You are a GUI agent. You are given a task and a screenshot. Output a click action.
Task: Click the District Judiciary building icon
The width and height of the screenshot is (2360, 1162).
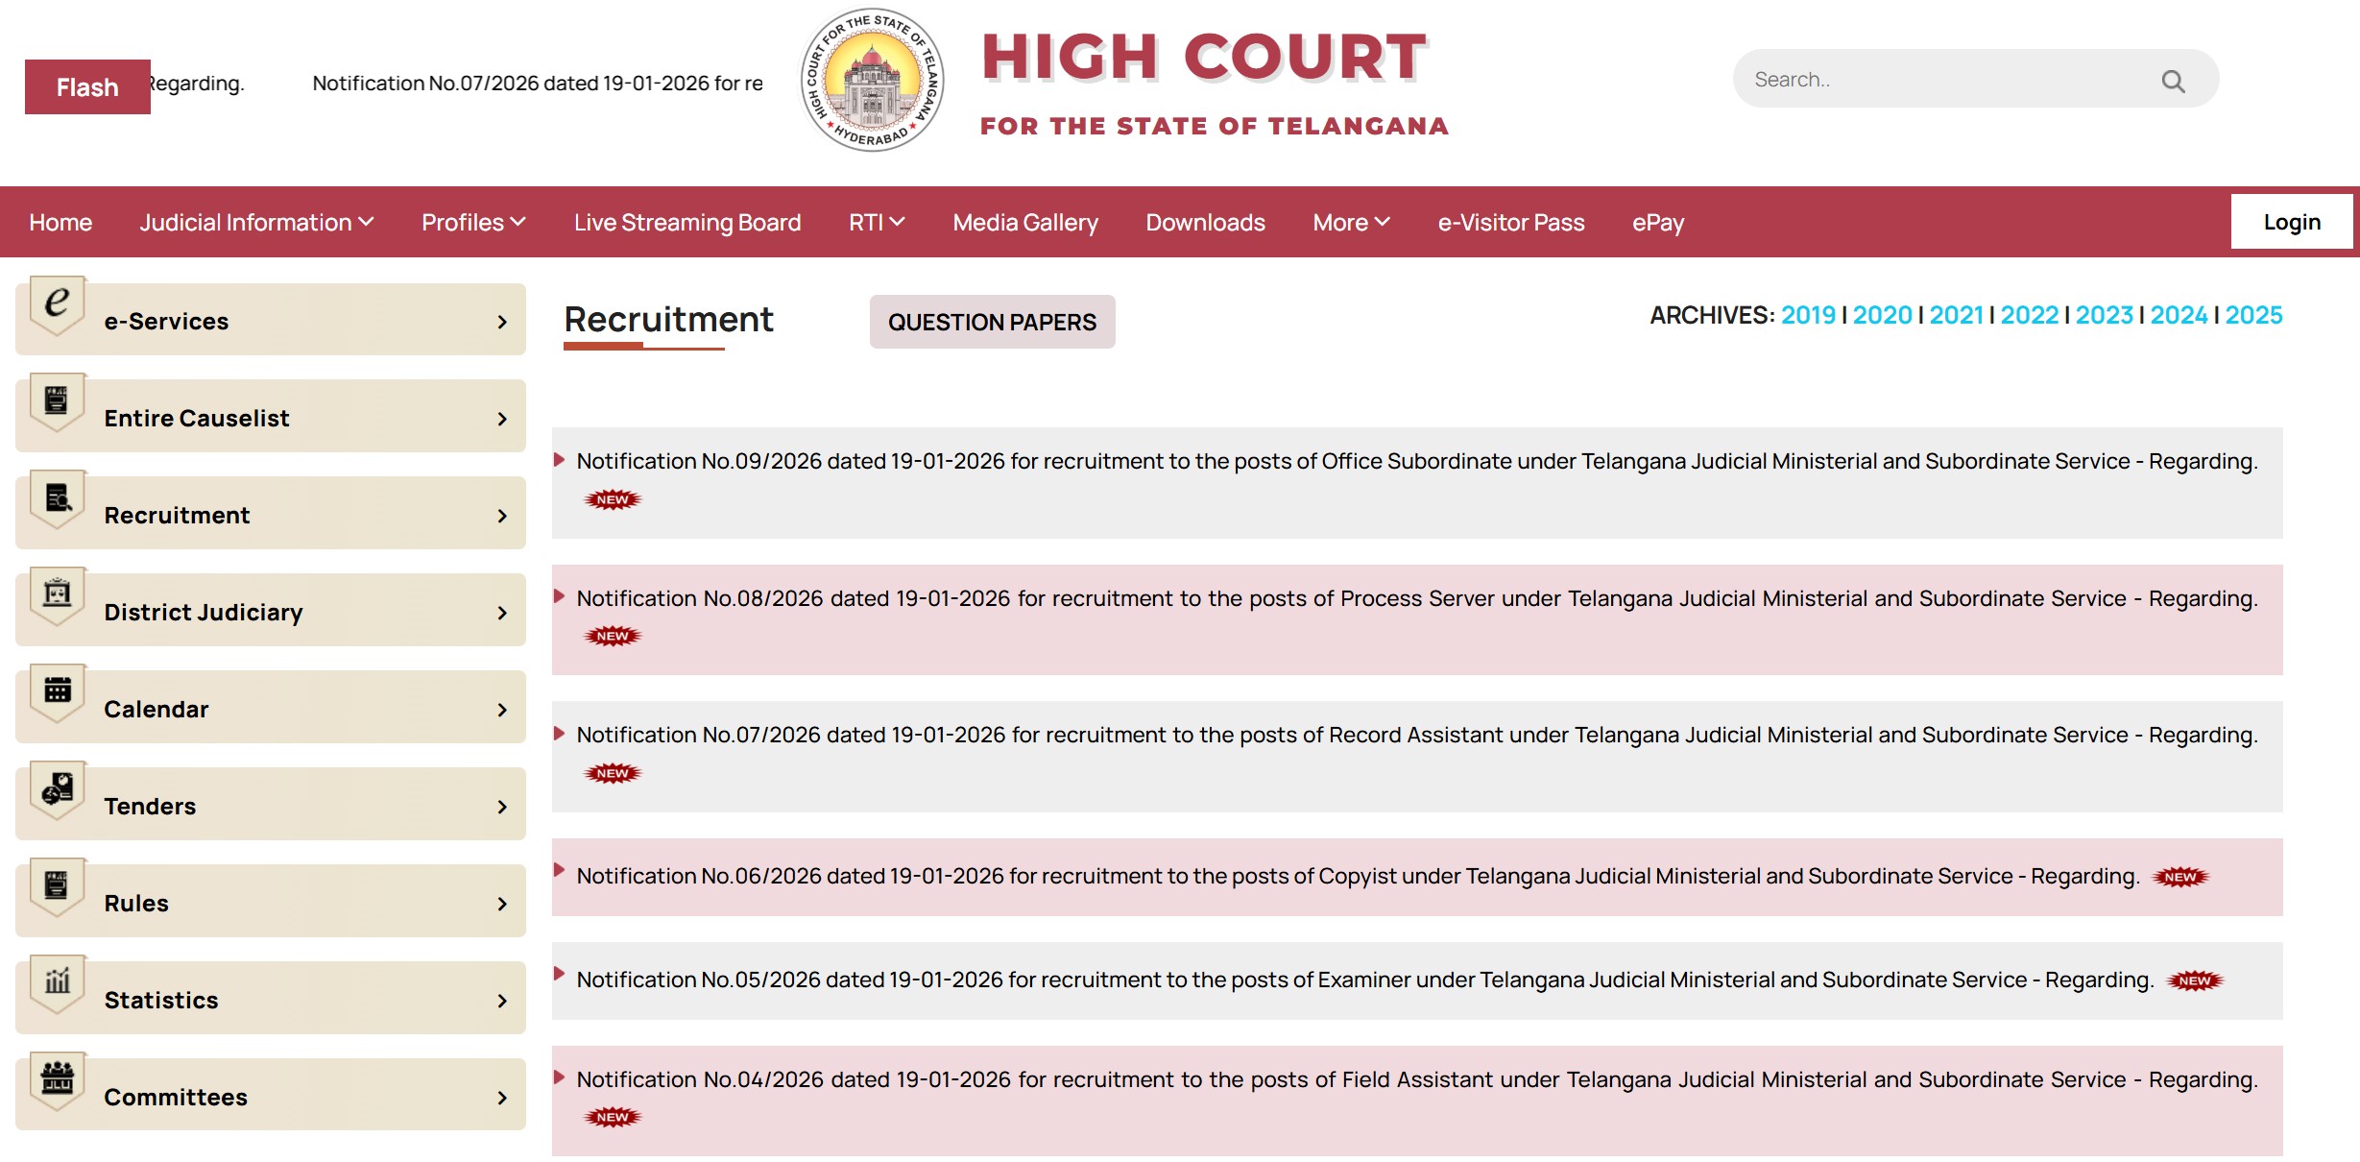coord(58,595)
